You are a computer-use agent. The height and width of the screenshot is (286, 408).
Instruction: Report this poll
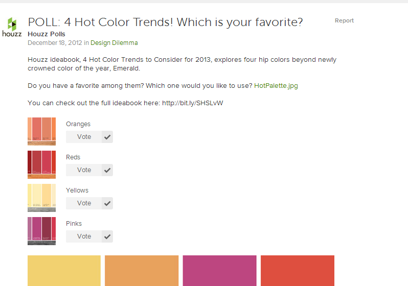click(x=344, y=21)
